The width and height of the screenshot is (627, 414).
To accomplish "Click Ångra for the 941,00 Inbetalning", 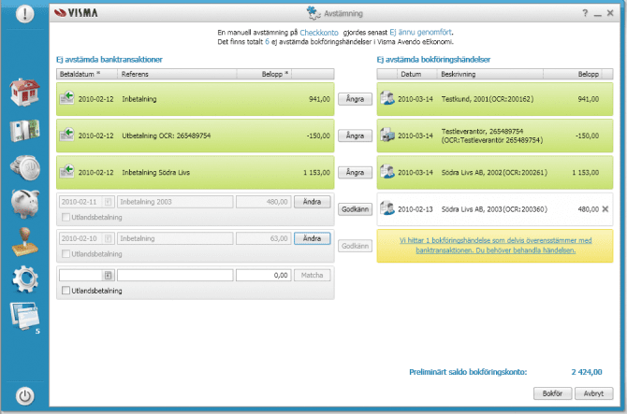I will [x=355, y=98].
